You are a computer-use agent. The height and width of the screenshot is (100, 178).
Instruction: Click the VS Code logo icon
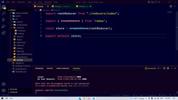tap(3, 2)
